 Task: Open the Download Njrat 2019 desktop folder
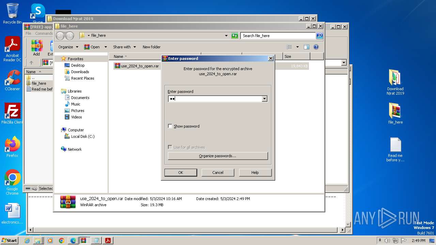click(395, 82)
